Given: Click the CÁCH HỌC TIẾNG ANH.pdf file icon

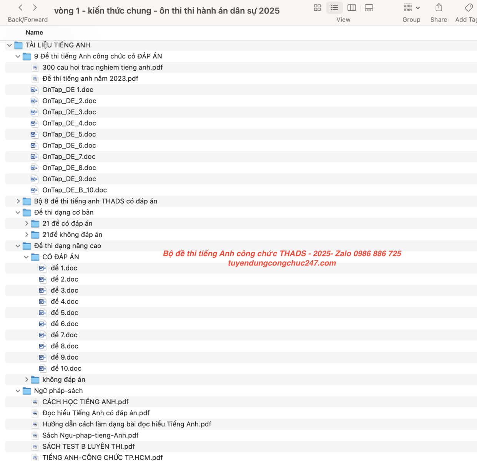Looking at the screenshot, I should point(35,402).
